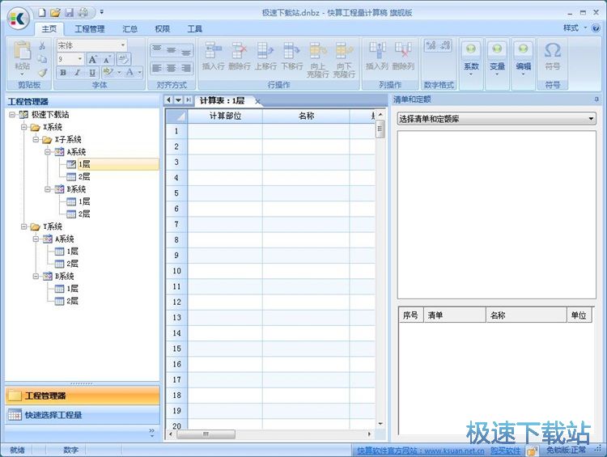This screenshot has height=457, width=607.
Task: Click the scissors cut icon
Action: (x=42, y=45)
